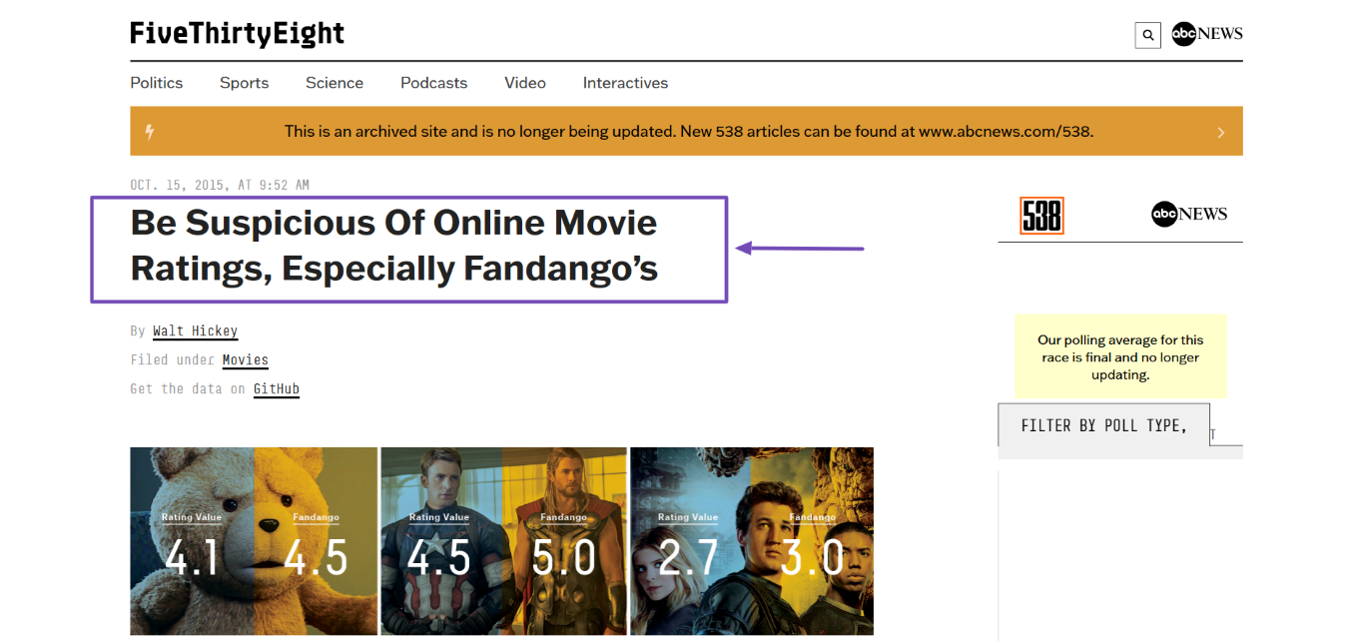Go to the Sports section

pyautogui.click(x=244, y=83)
